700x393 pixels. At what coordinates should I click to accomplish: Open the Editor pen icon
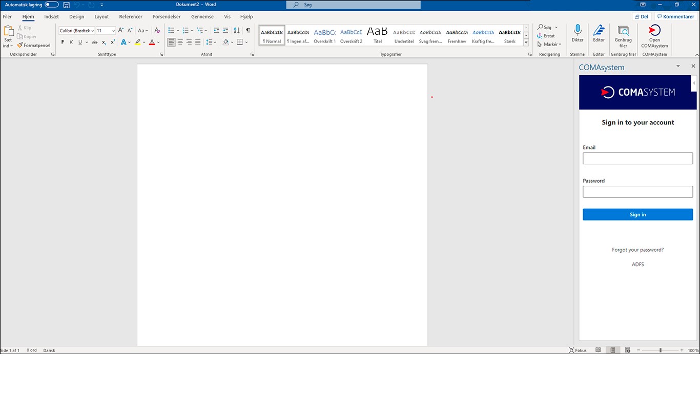[599, 30]
